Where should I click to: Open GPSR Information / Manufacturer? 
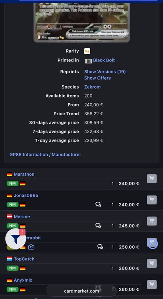tap(45, 154)
